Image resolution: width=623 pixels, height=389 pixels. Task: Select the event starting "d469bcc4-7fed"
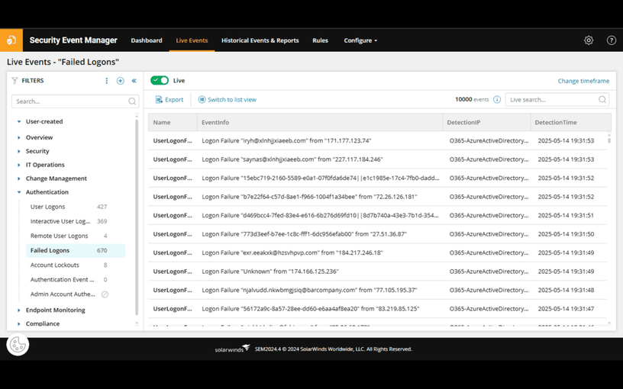pos(377,215)
